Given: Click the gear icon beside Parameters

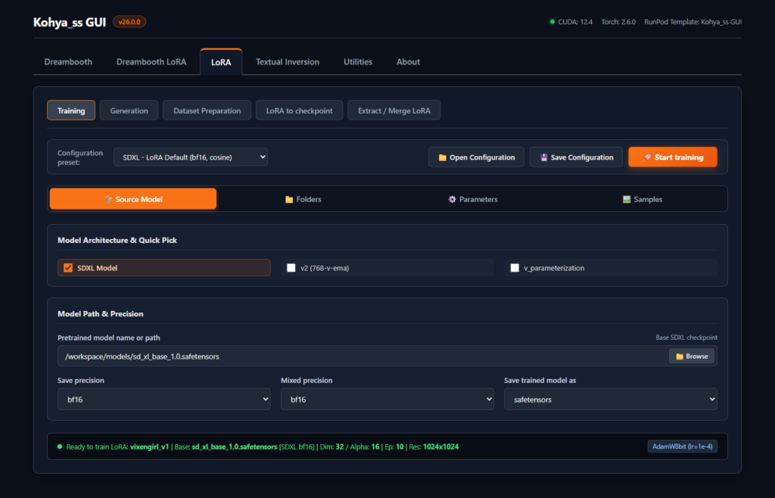Looking at the screenshot, I should [453, 200].
